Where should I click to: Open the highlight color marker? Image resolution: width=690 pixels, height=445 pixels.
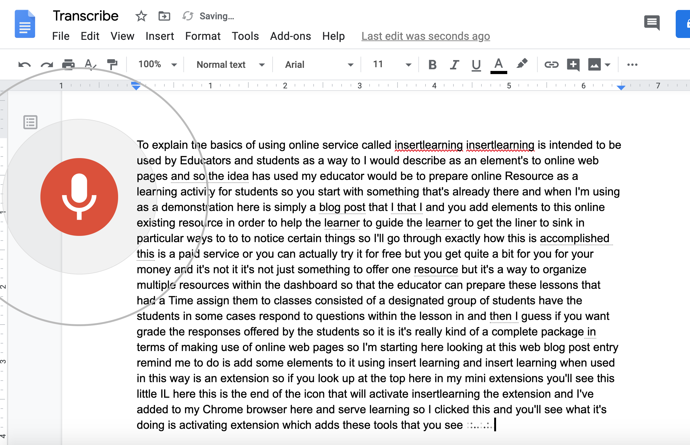coord(522,63)
